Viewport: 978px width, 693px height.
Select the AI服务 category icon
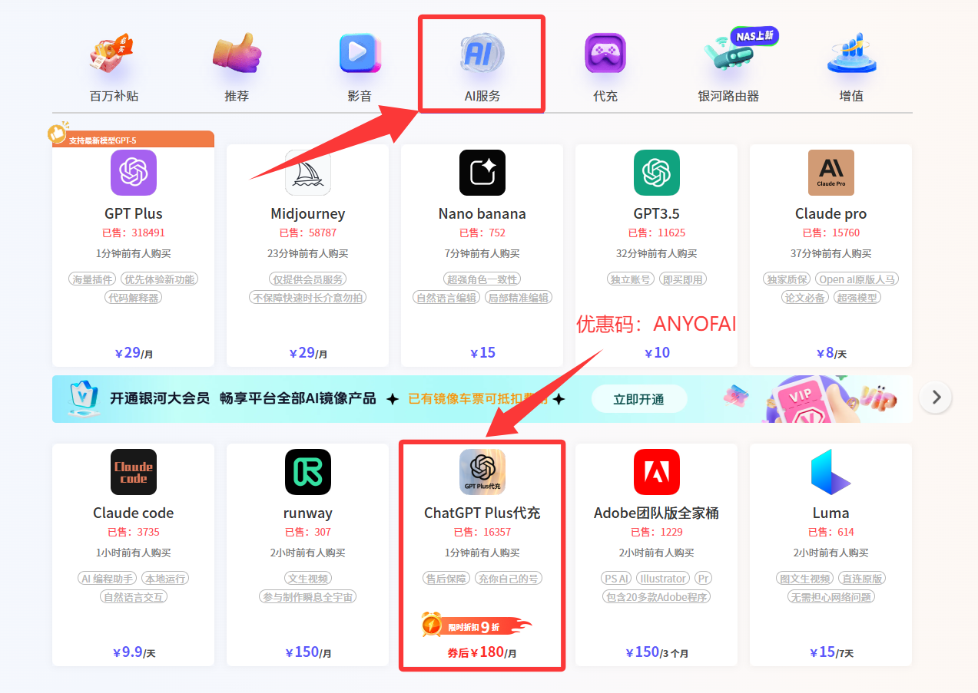point(482,53)
